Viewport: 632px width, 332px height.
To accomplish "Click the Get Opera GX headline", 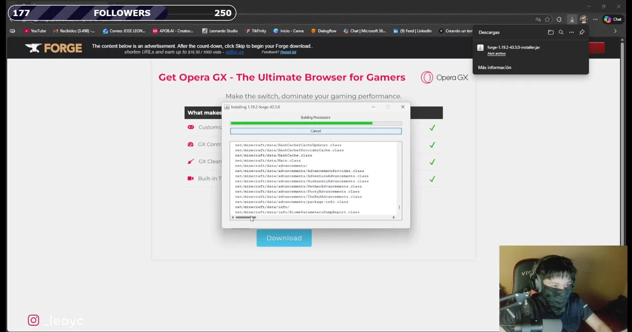I will [282, 77].
